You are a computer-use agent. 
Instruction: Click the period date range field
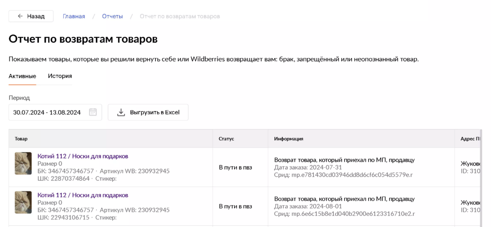point(47,112)
